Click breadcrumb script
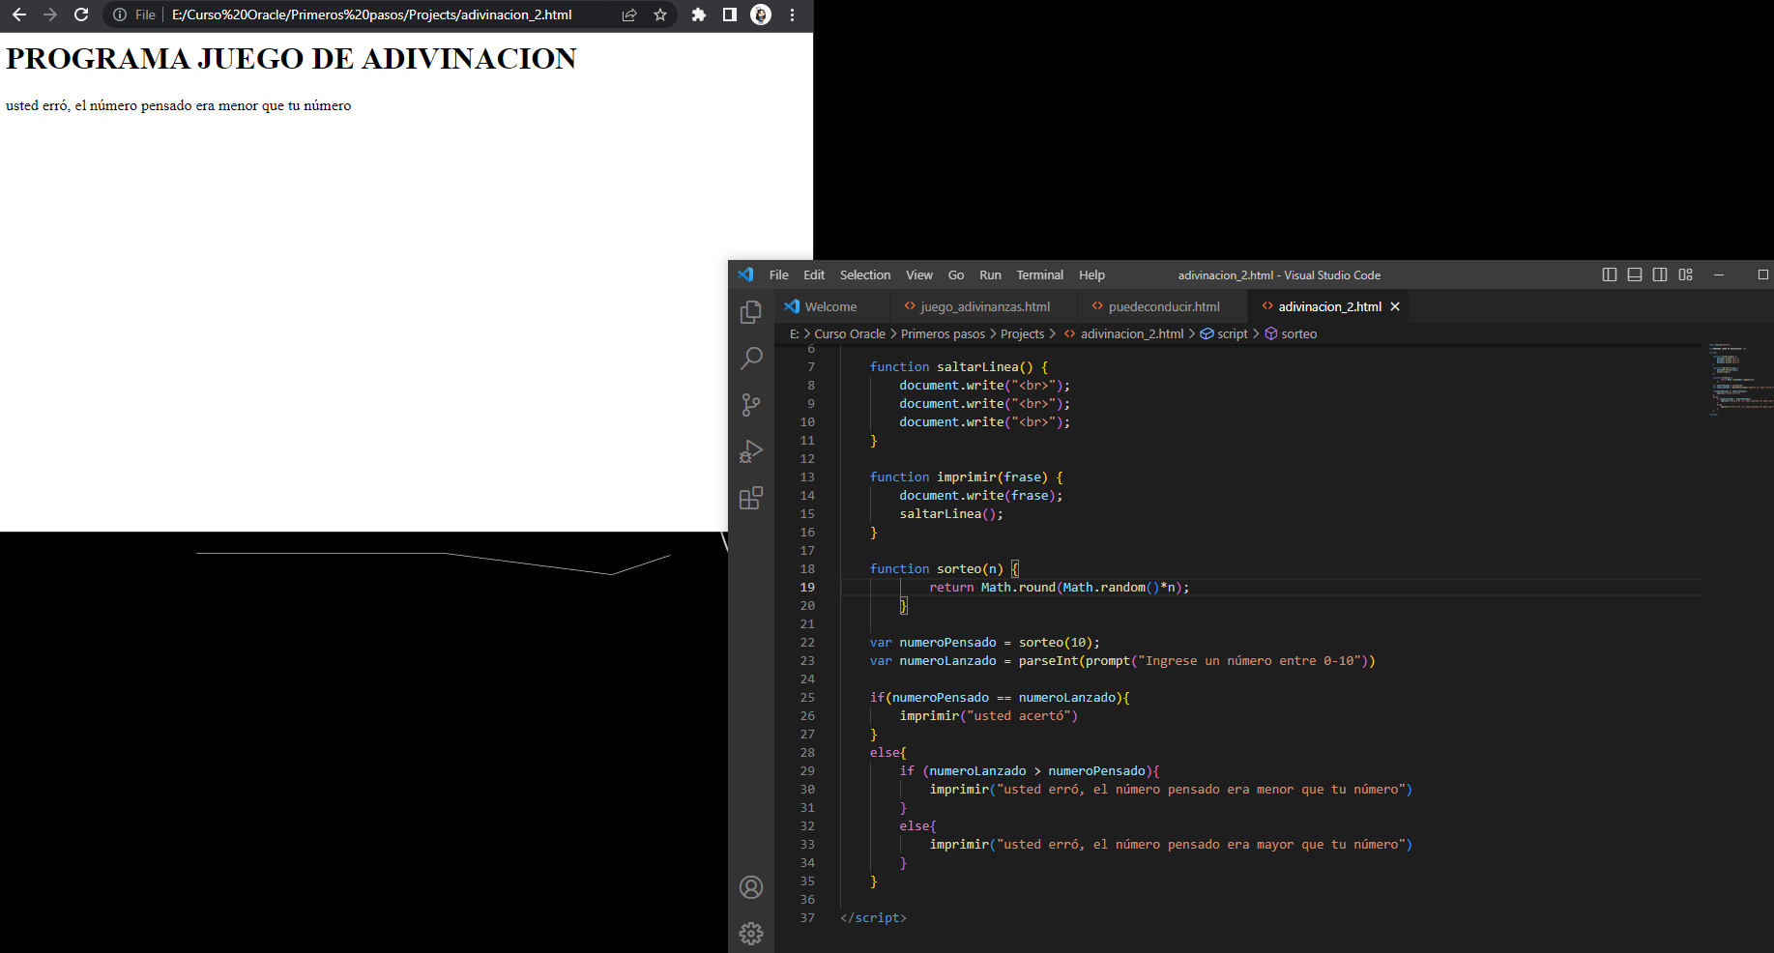Viewport: 1774px width, 953px height. pos(1224,333)
